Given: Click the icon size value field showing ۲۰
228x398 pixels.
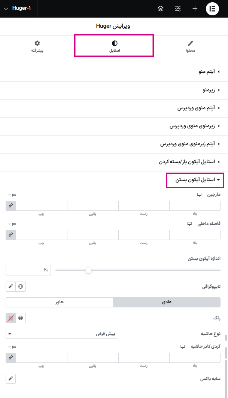Looking at the screenshot, I should pos(28,270).
